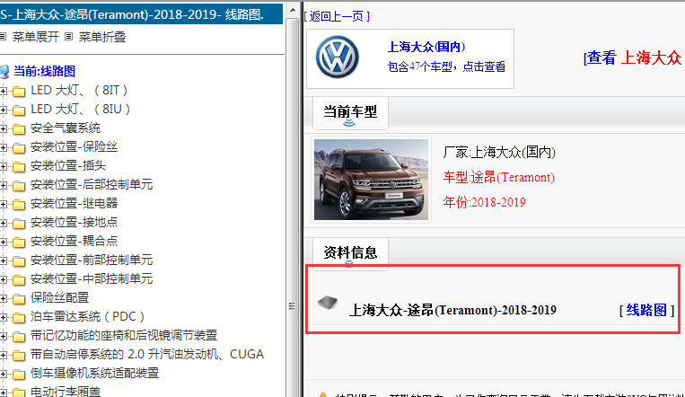Click the 当前:线路图 root label

44,71
